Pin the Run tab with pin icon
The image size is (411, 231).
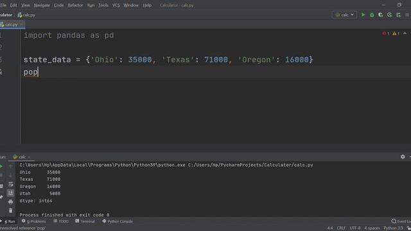tap(1, 197)
